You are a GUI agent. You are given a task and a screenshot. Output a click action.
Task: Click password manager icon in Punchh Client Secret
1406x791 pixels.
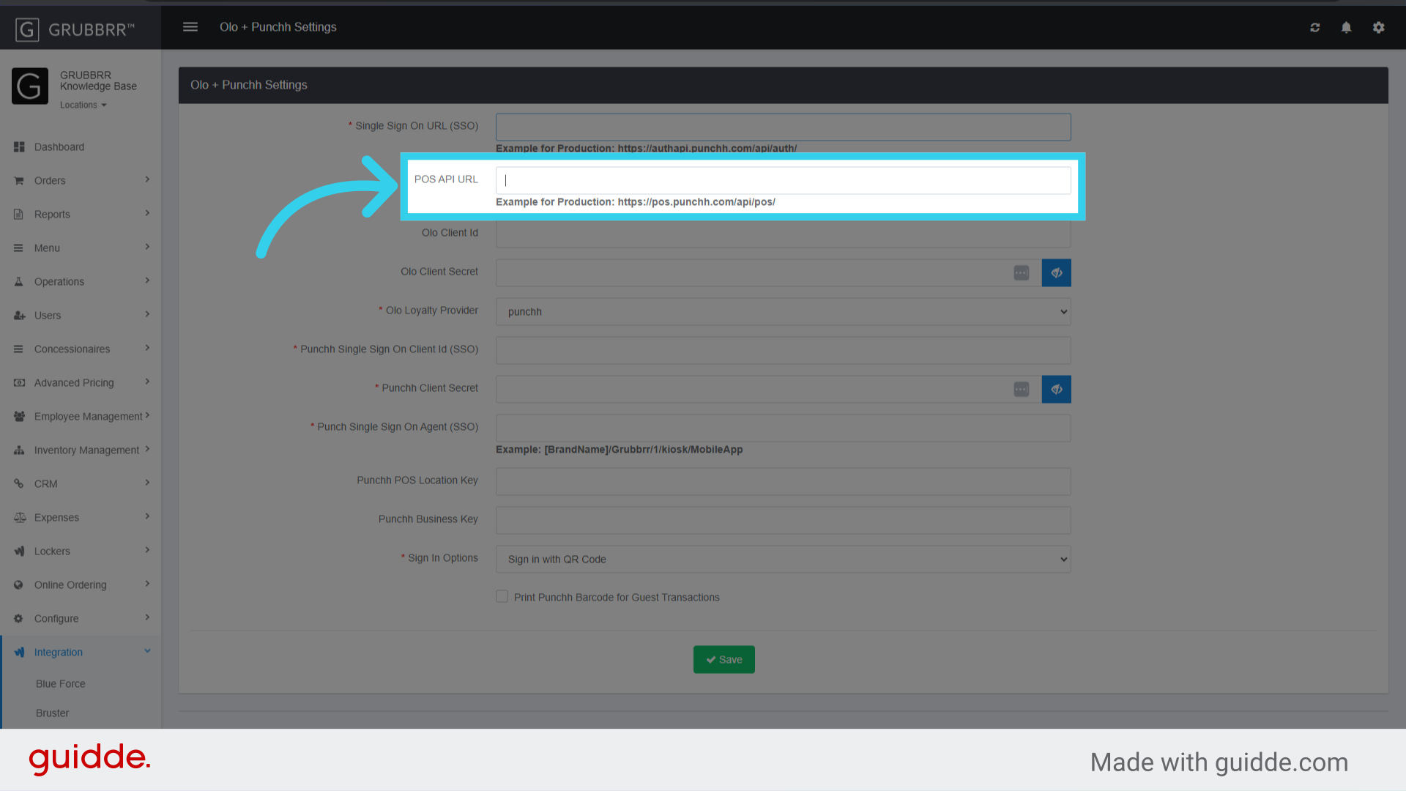point(1021,390)
